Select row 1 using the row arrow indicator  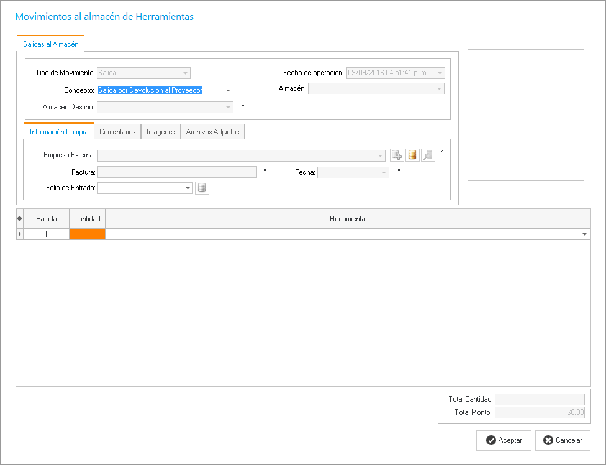click(19, 234)
